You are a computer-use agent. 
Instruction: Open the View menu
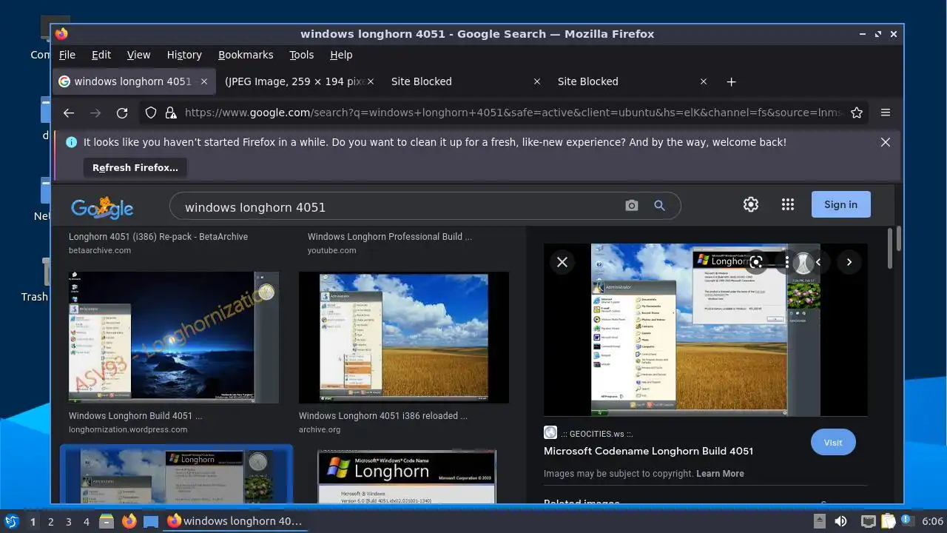[138, 55]
